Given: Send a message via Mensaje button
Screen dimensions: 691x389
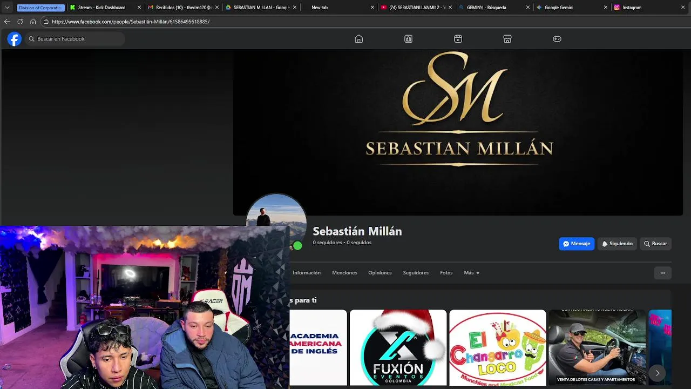Looking at the screenshot, I should [x=577, y=244].
